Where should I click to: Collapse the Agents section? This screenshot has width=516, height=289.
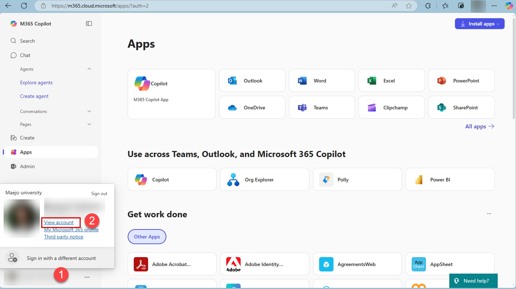pos(89,69)
